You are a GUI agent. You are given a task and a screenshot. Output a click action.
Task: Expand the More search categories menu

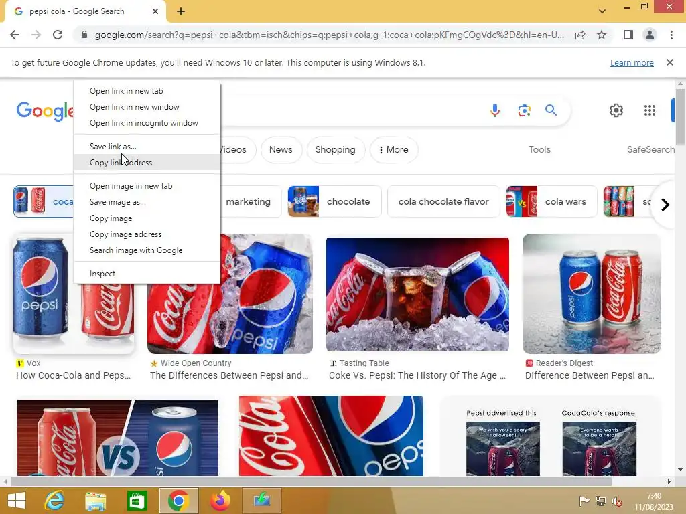point(394,149)
